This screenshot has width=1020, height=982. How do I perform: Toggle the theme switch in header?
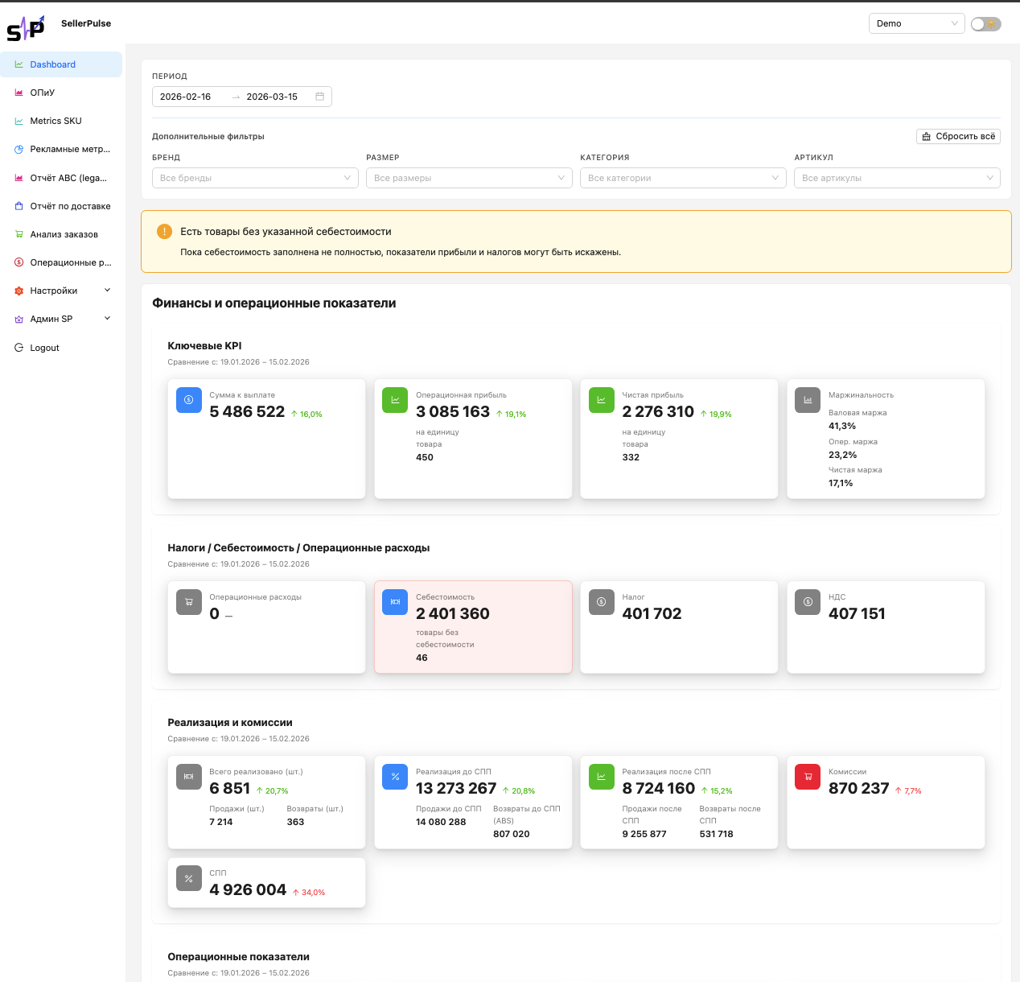click(x=985, y=24)
